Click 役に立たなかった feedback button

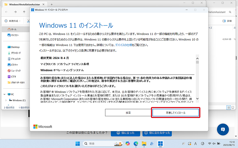[157, 133]
